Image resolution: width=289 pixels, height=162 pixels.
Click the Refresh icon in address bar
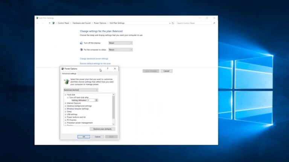pyautogui.click(x=173, y=23)
